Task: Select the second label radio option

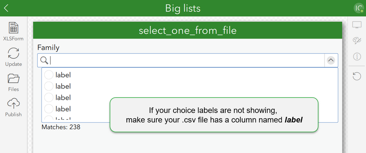Action: tap(49, 86)
